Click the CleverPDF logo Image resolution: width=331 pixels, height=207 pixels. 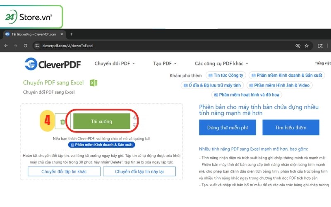pyautogui.click(x=53, y=64)
